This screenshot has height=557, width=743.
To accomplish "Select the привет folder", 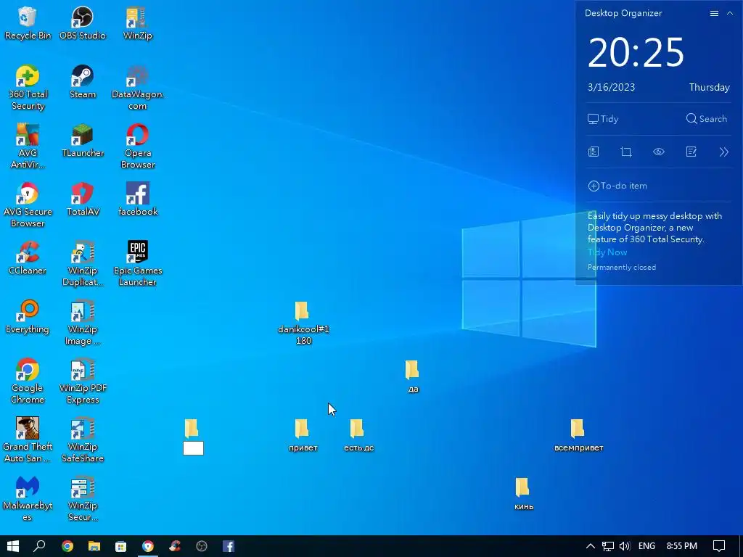I will click(x=303, y=435).
